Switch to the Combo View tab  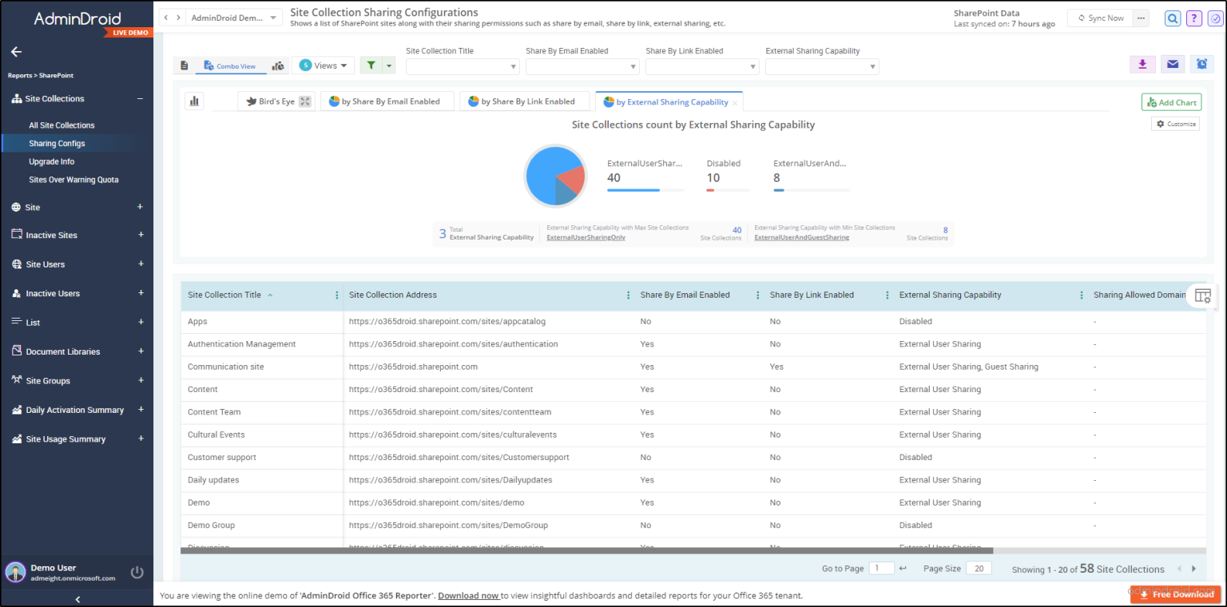tap(230, 65)
